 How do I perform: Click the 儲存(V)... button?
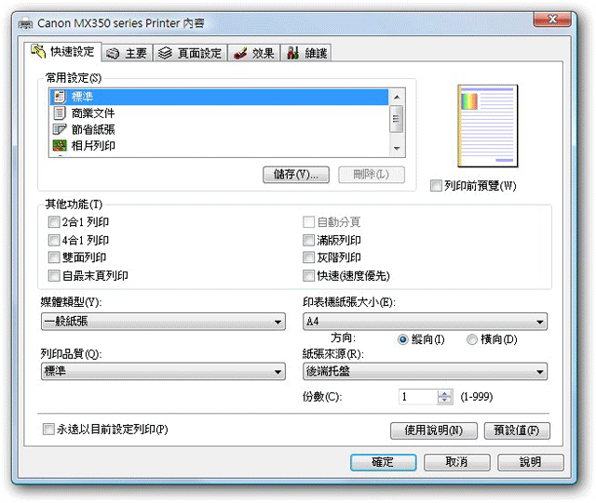[296, 175]
